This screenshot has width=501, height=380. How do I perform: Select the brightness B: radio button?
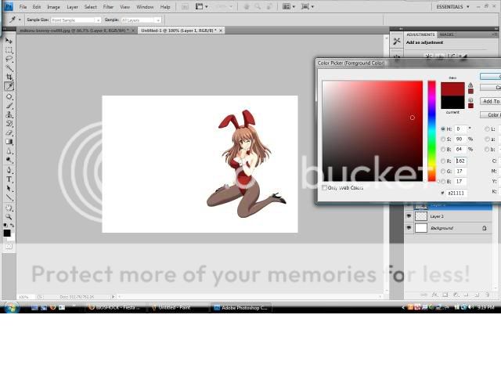(x=443, y=150)
